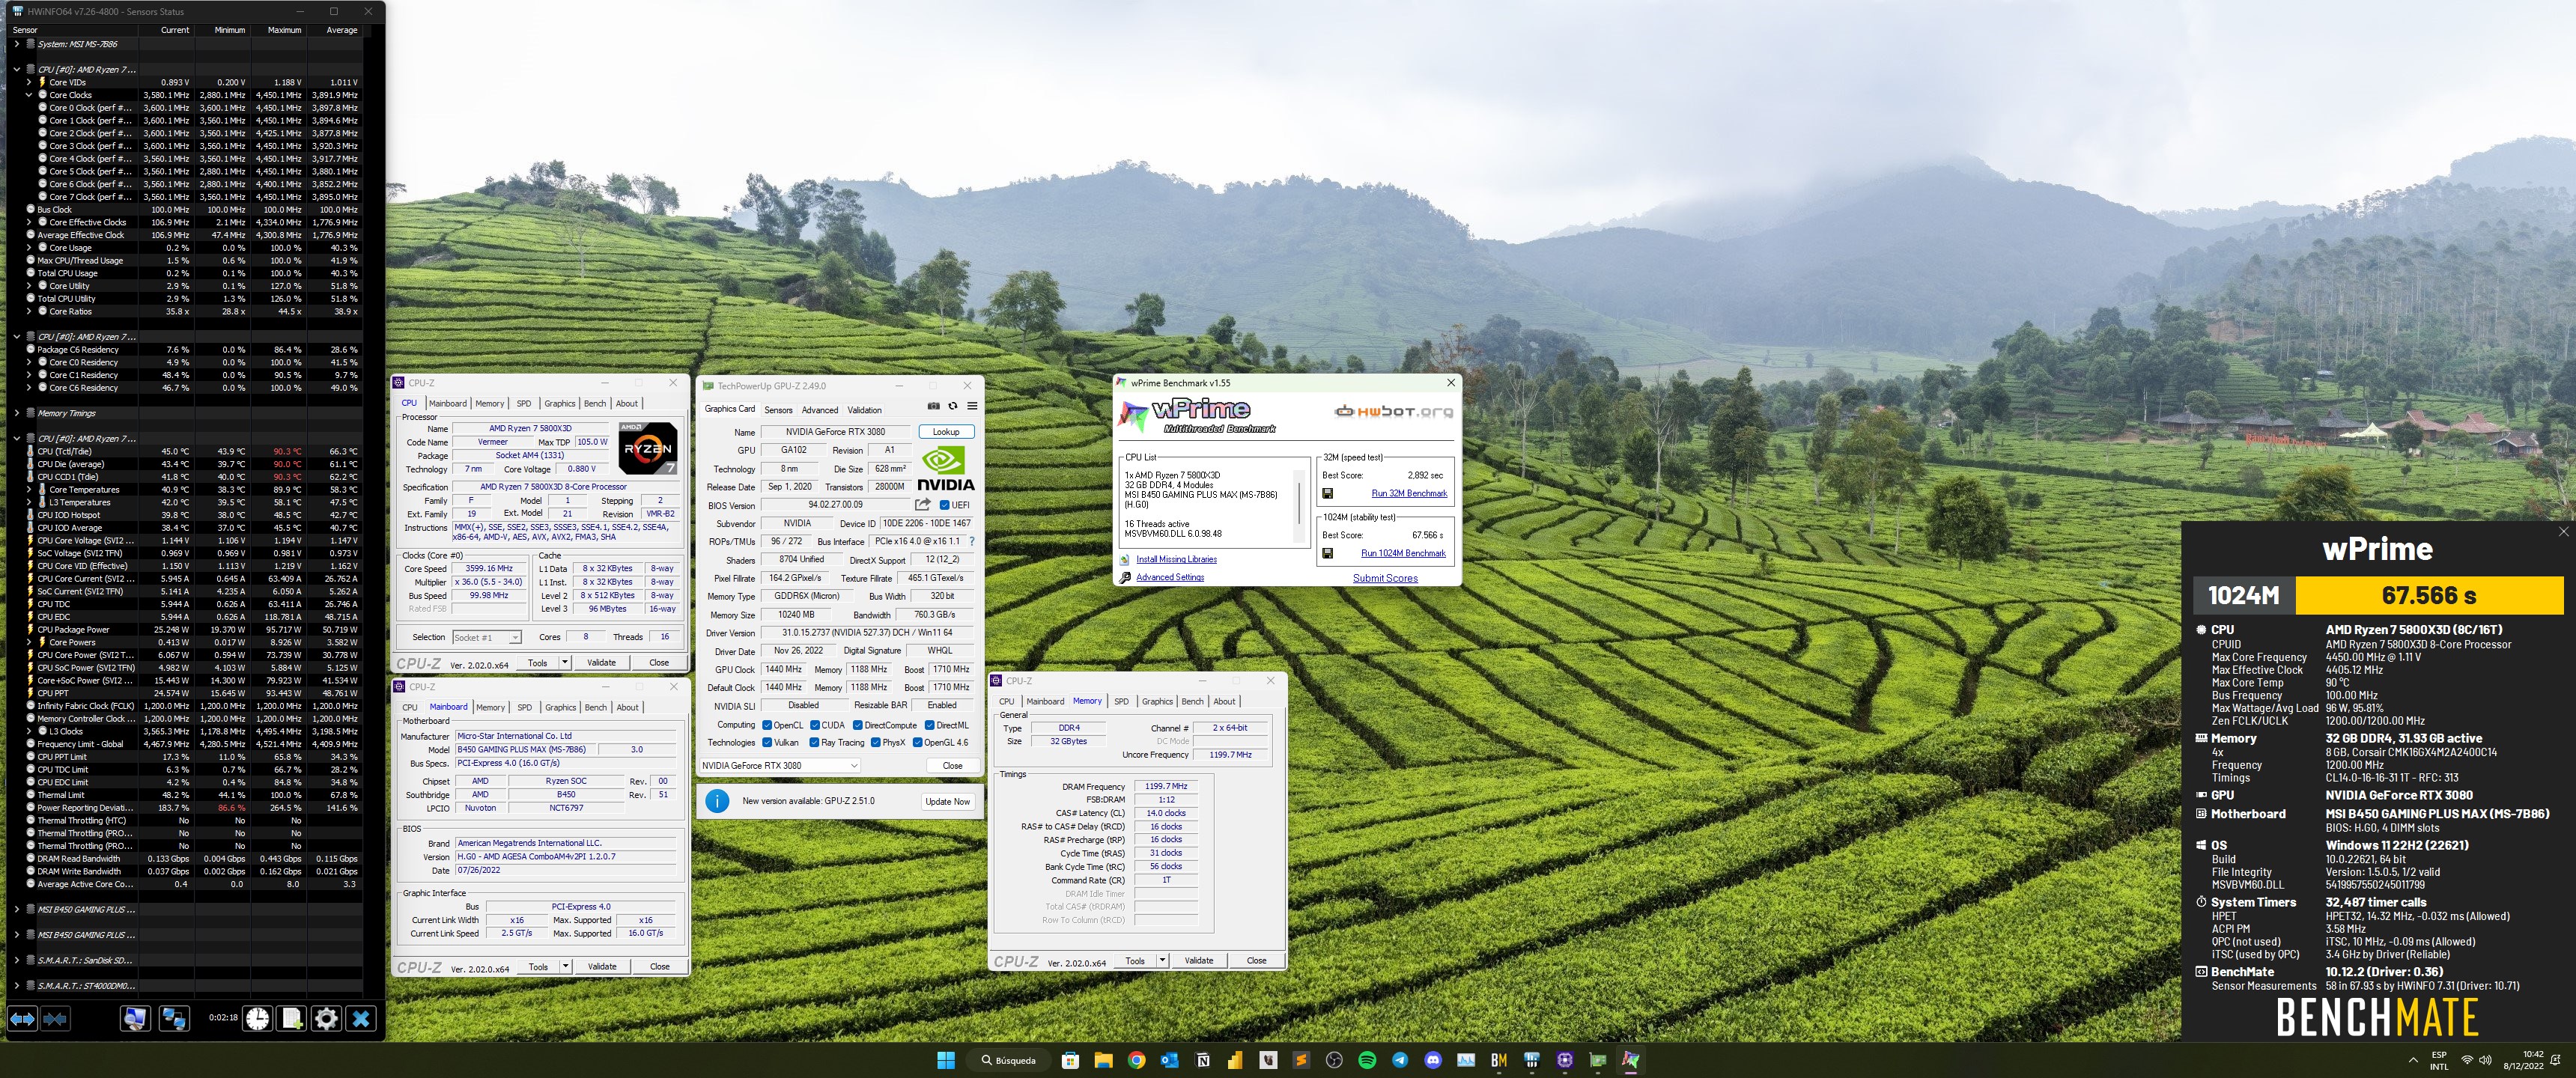Click Búsqueda taskbar search box

pos(1008,1060)
